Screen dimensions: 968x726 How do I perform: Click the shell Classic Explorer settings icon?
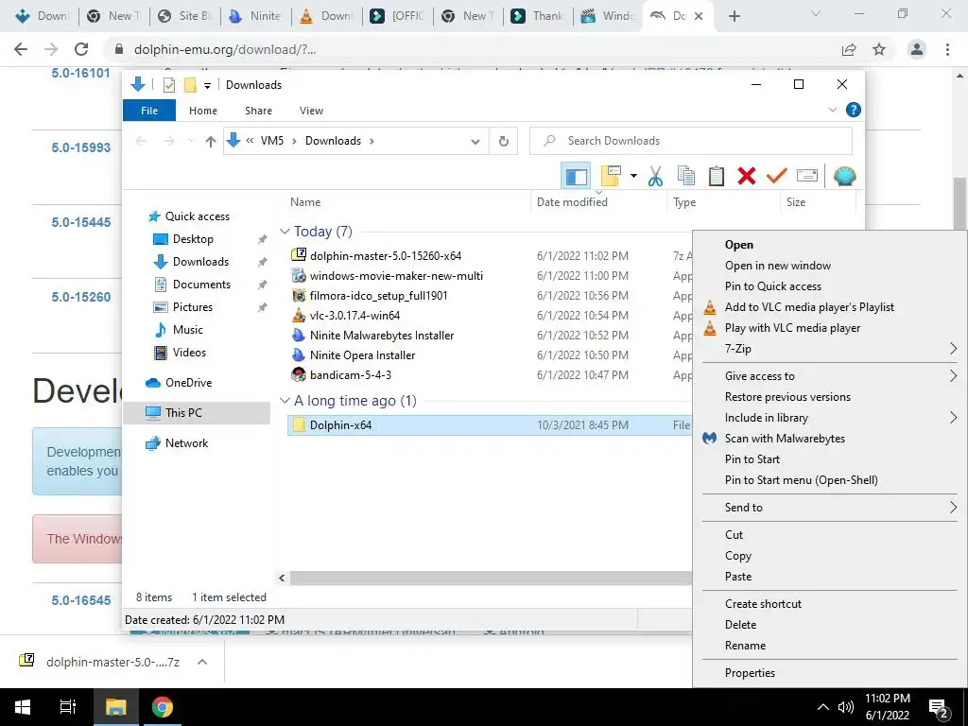coord(844,177)
